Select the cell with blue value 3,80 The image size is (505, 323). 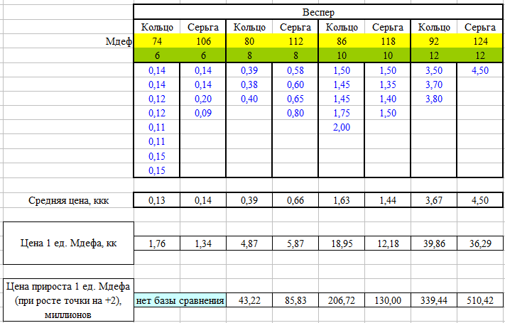point(433,98)
